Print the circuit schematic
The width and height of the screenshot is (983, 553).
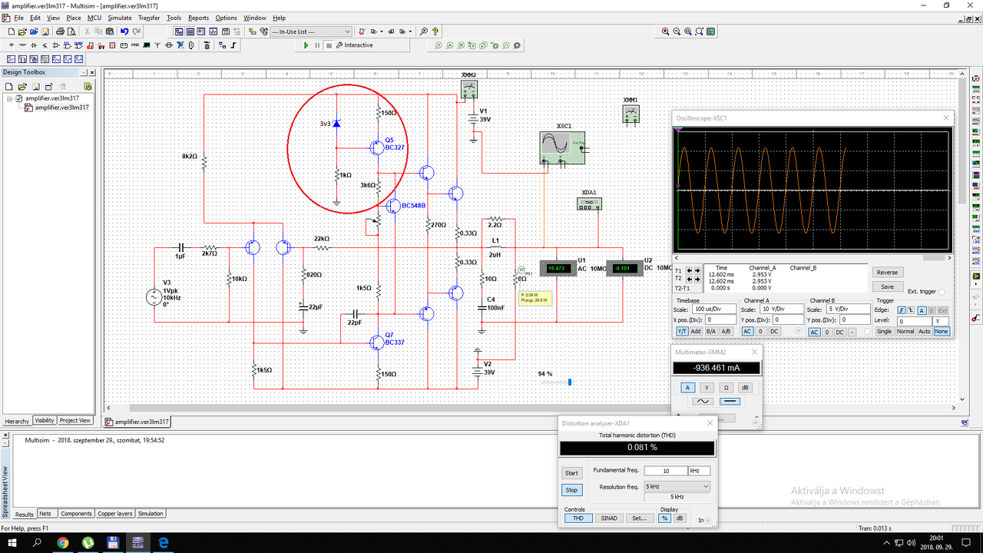coord(59,31)
